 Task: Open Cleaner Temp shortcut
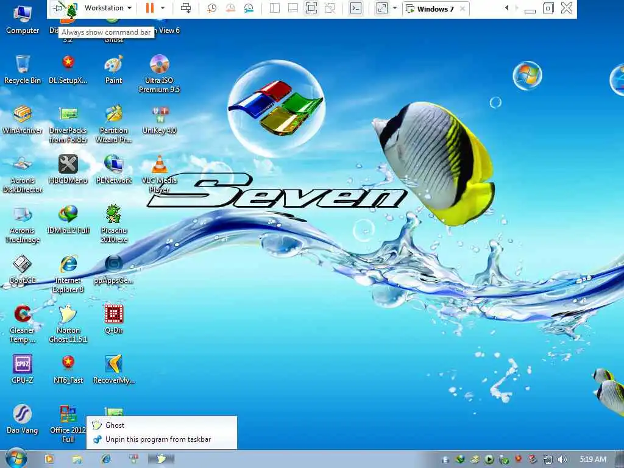pyautogui.click(x=23, y=325)
